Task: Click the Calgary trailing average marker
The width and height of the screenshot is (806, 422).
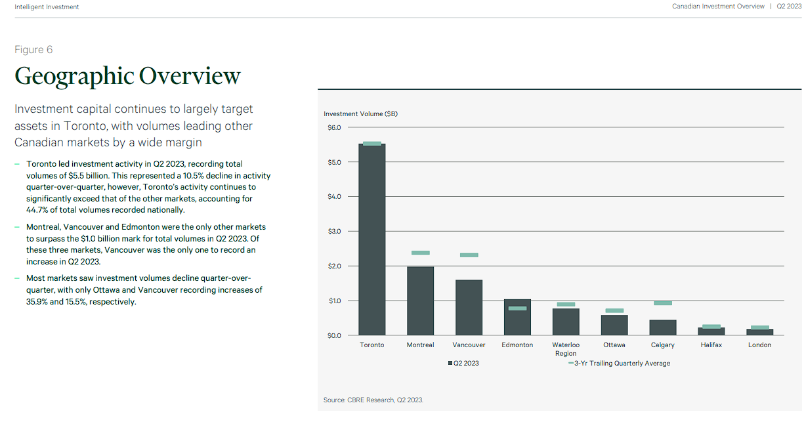Action: [662, 303]
